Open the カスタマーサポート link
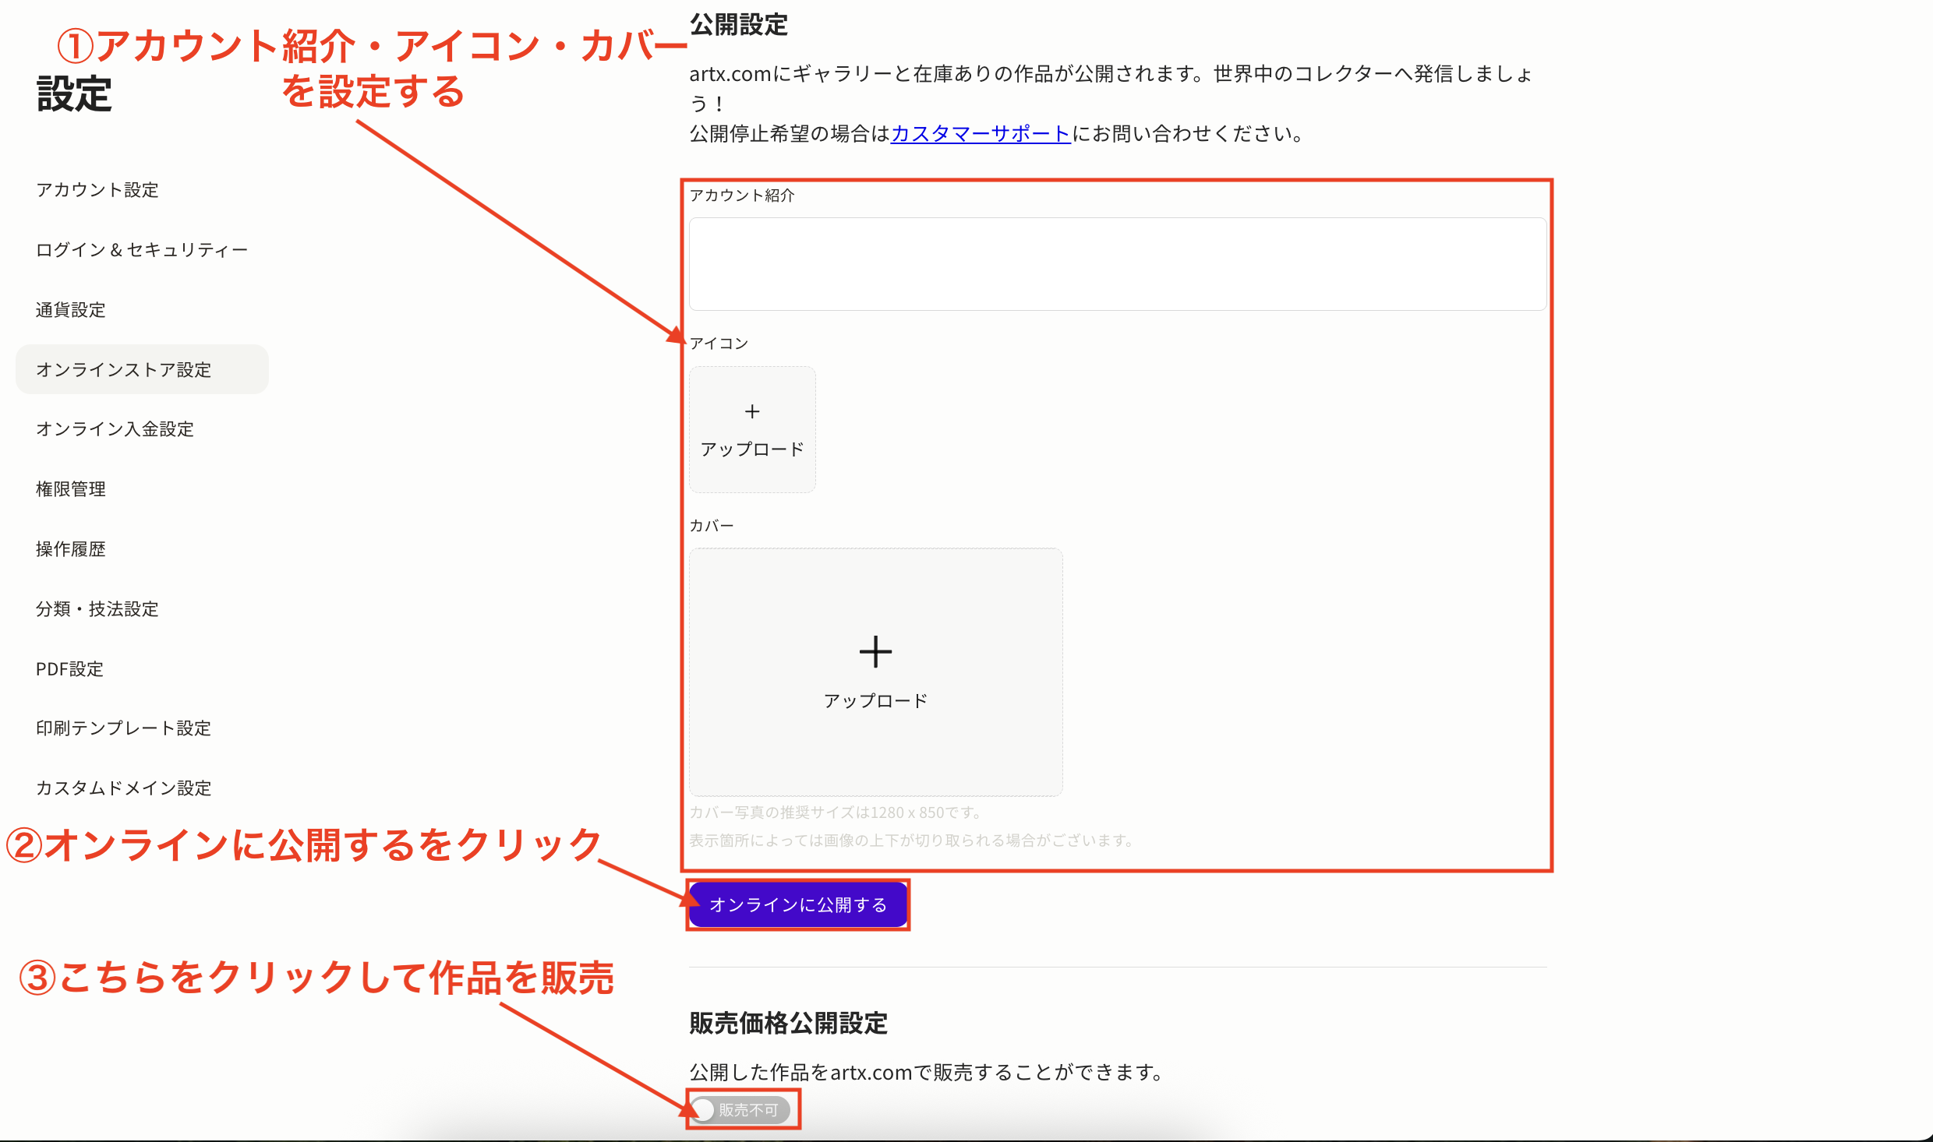Screen dimensions: 1933x1142 tap(980, 133)
